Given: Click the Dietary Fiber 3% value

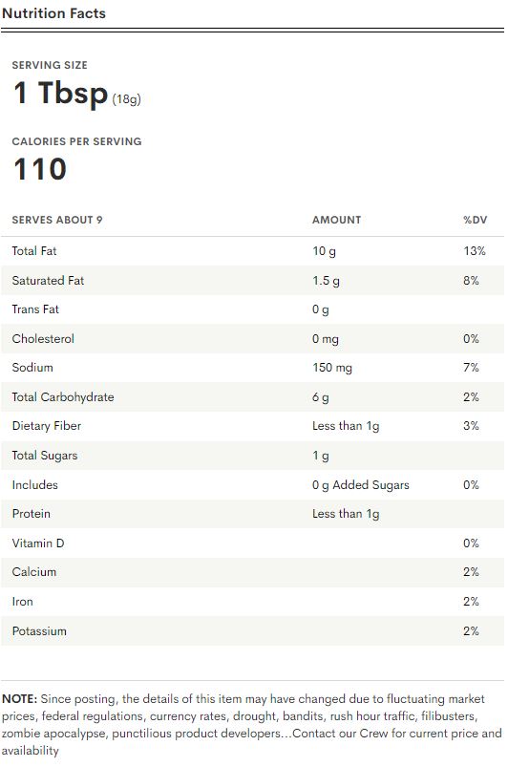Looking at the screenshot, I should coord(471,426).
